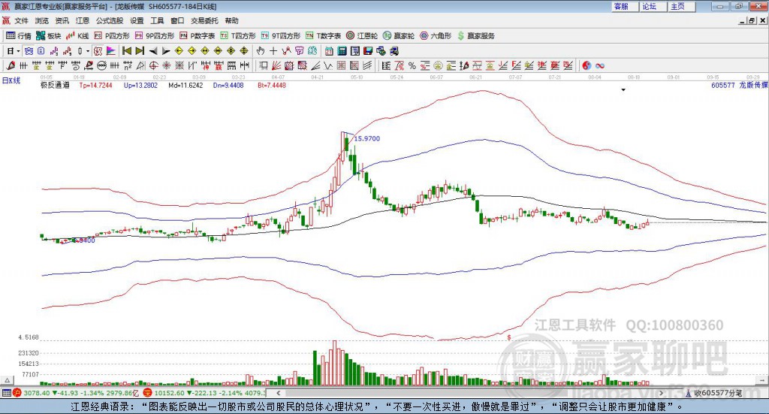The width and height of the screenshot is (769, 414).
Task: Open the P数字表 number table
Action: pos(198,36)
